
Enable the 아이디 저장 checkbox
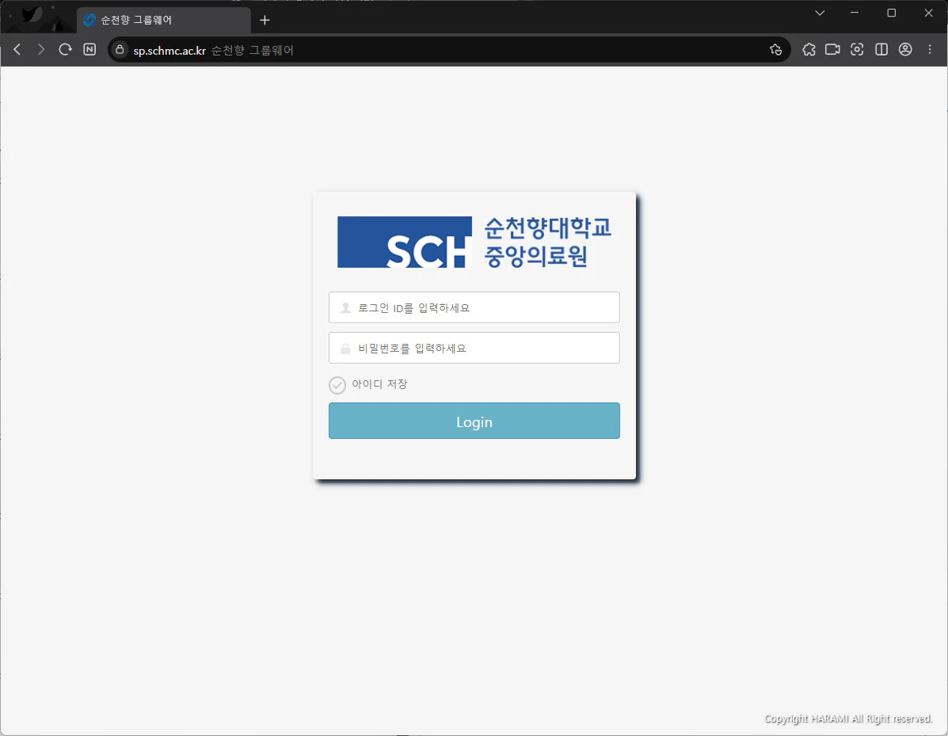(x=337, y=385)
